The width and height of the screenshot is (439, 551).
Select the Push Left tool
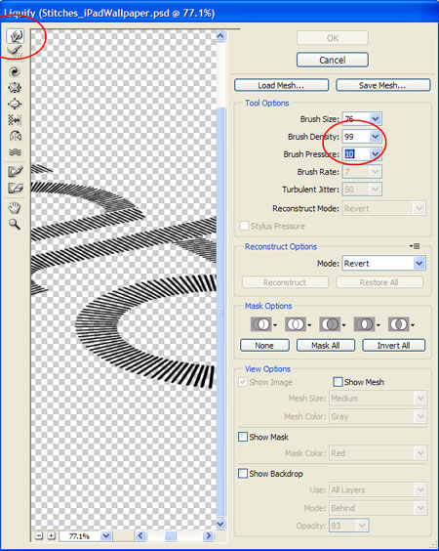tap(15, 120)
